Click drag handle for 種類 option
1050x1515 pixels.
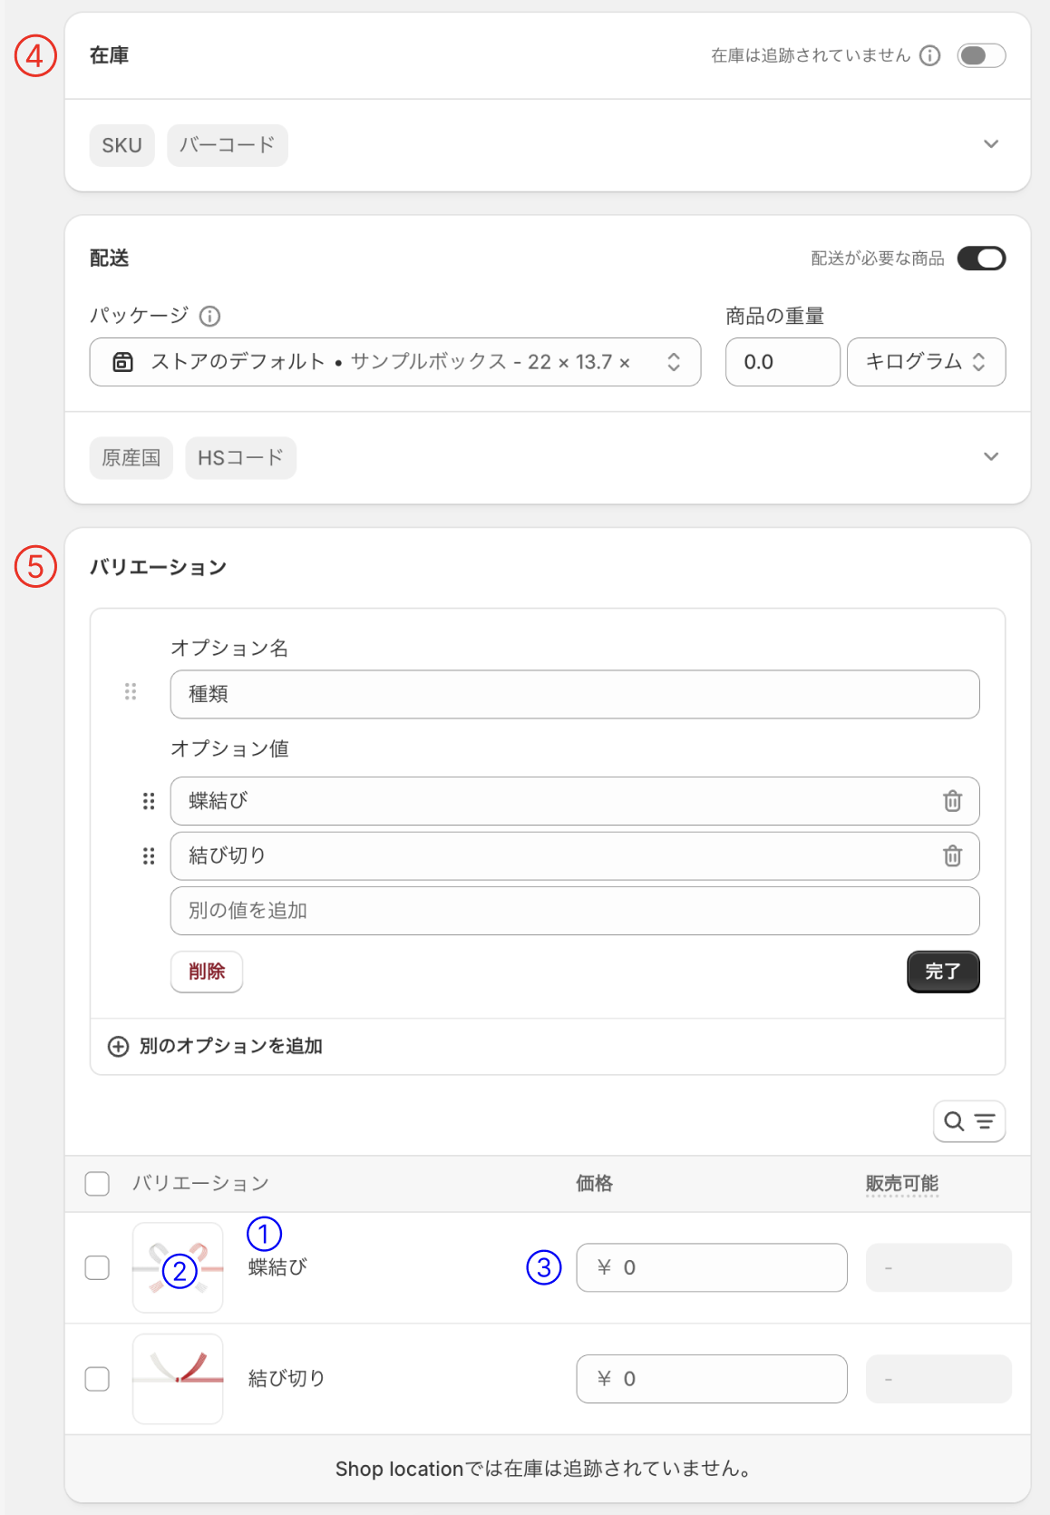click(131, 692)
